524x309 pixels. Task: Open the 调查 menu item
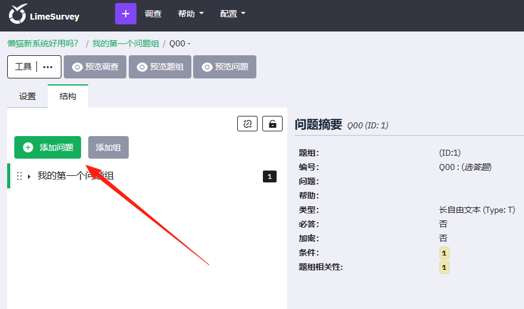tap(153, 14)
